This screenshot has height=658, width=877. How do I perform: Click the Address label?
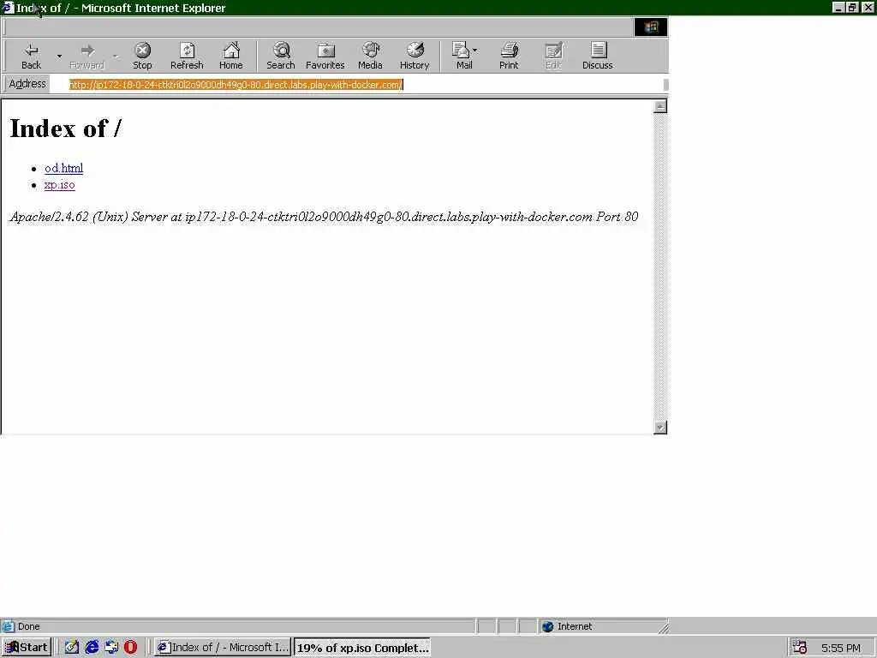pyautogui.click(x=27, y=84)
